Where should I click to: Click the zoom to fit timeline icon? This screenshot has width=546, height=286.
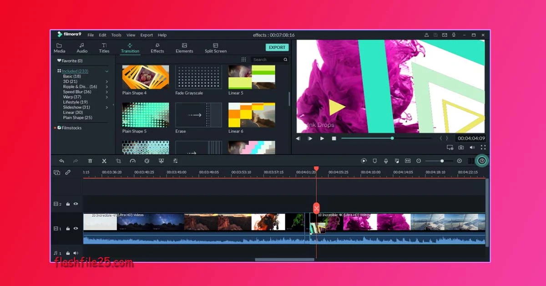point(408,161)
